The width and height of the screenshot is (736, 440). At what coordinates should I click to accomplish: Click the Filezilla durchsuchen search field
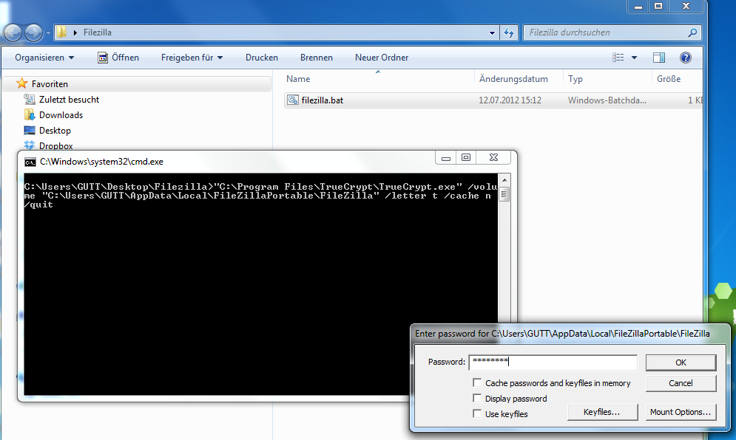[606, 32]
